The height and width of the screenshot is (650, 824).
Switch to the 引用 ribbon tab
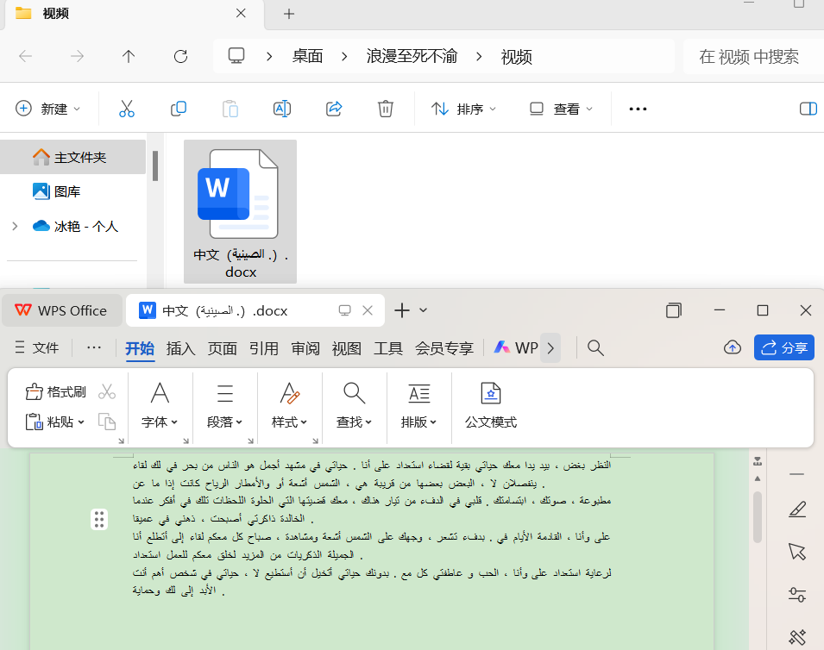tap(264, 348)
